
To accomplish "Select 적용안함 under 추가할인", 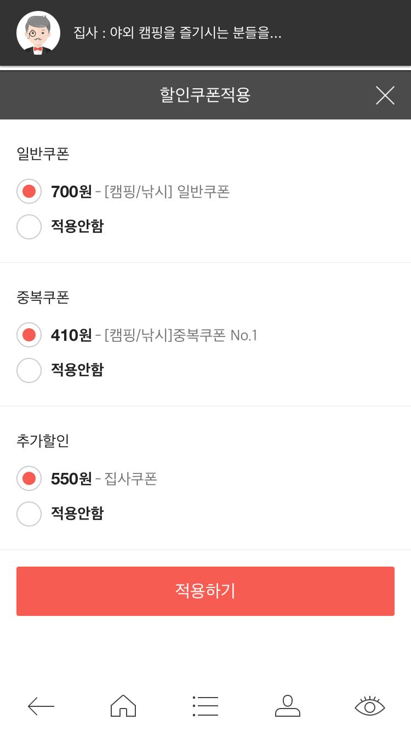I will (29, 513).
